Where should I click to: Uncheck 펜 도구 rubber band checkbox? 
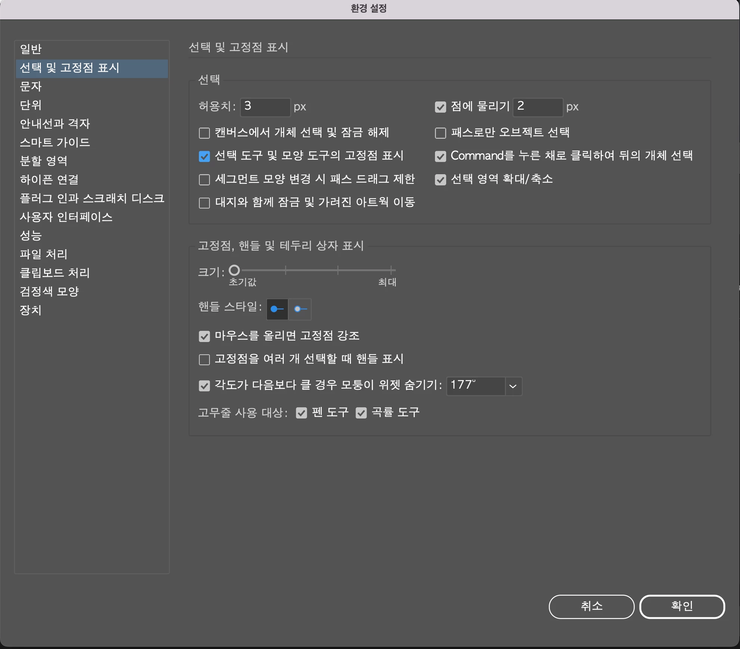[x=301, y=413]
